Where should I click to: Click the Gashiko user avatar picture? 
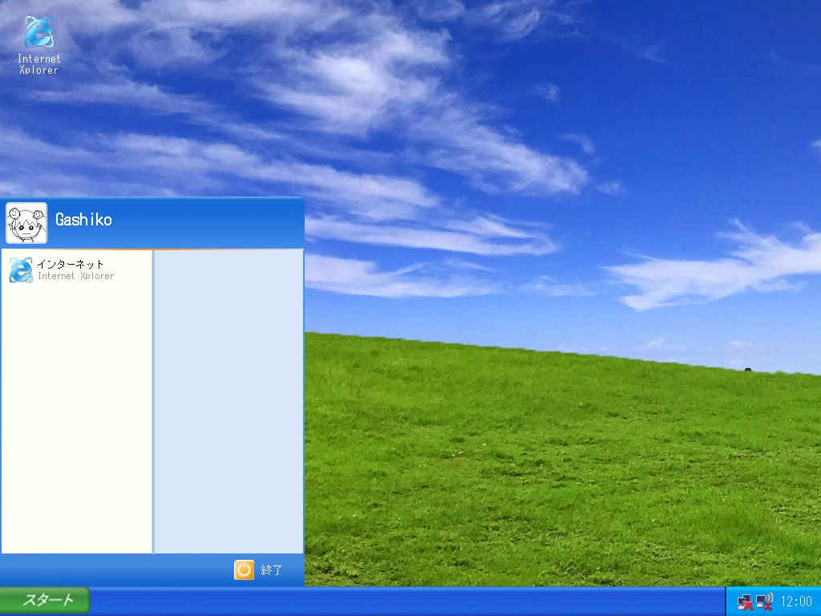pyautogui.click(x=26, y=223)
